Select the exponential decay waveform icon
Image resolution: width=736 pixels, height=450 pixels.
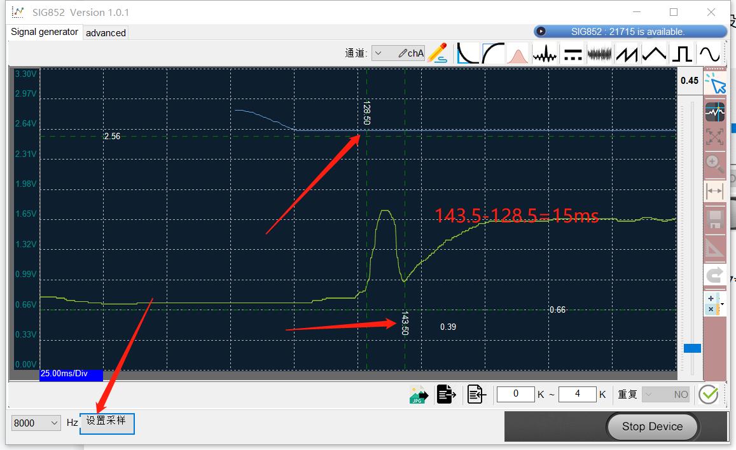click(468, 53)
